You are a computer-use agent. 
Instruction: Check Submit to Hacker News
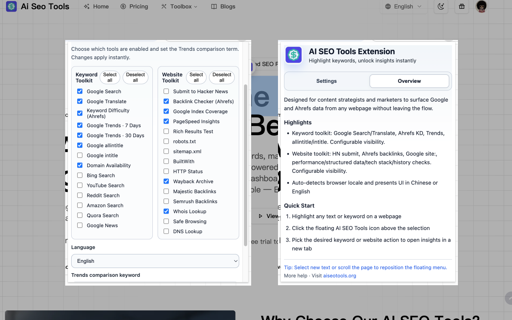click(x=166, y=91)
